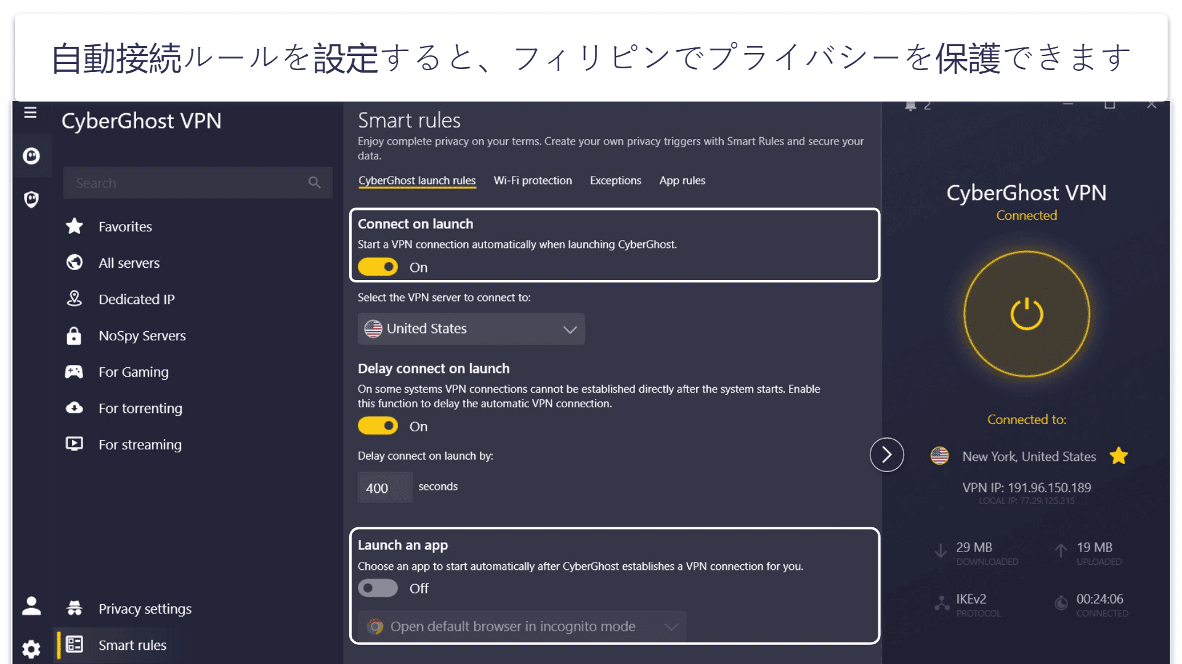
Task: Open the account profile icon
Action: (31, 606)
